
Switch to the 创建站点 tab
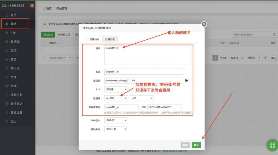pyautogui.click(x=94, y=39)
